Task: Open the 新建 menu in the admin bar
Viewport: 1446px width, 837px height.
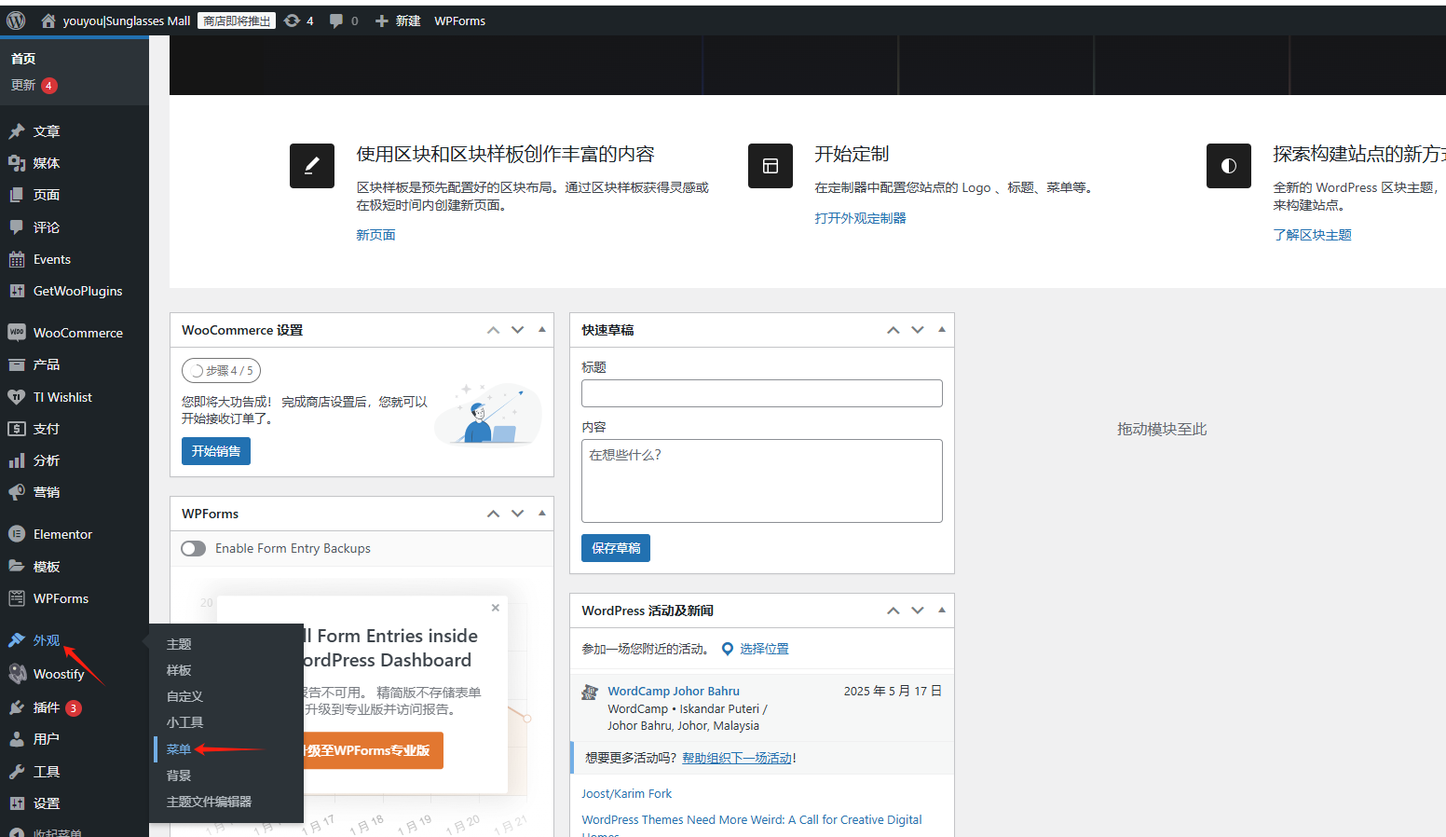Action: point(398,20)
